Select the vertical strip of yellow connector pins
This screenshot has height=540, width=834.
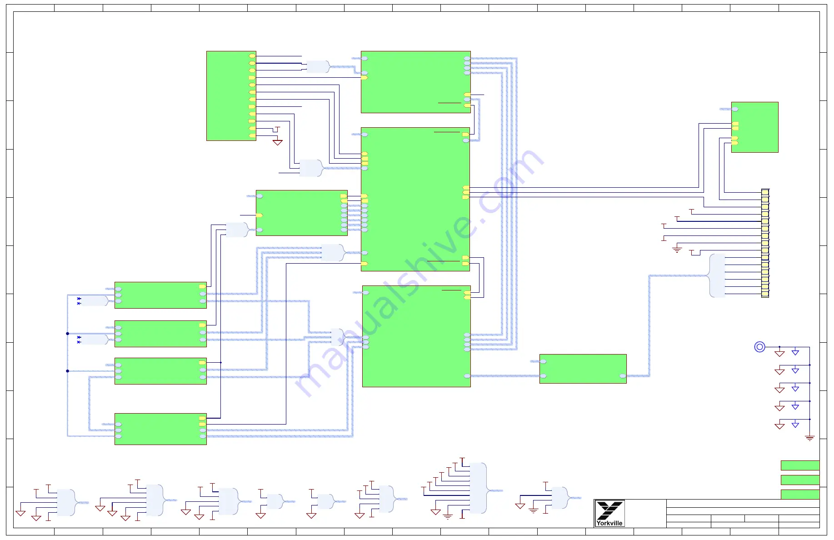[x=765, y=243]
